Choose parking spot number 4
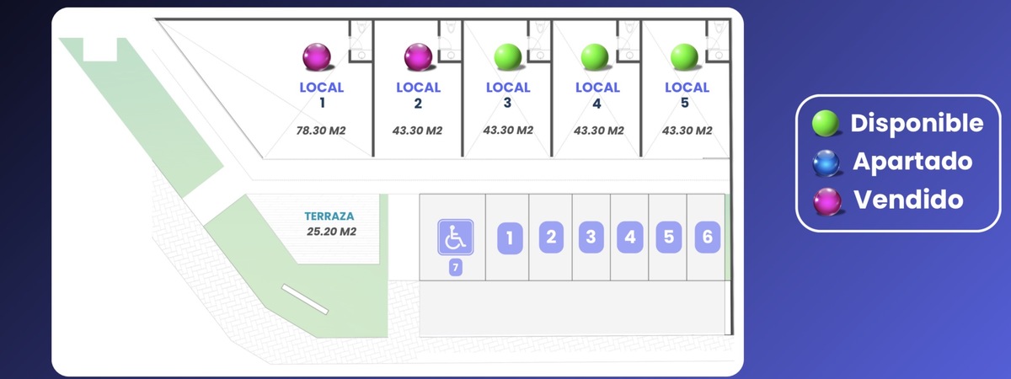Image resolution: width=1011 pixels, height=379 pixels. pos(629,237)
